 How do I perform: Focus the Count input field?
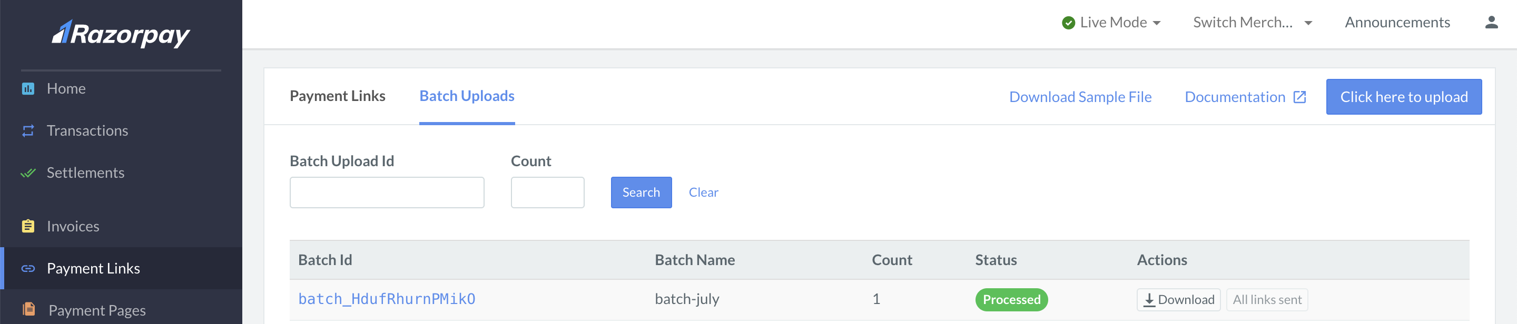pos(547,193)
